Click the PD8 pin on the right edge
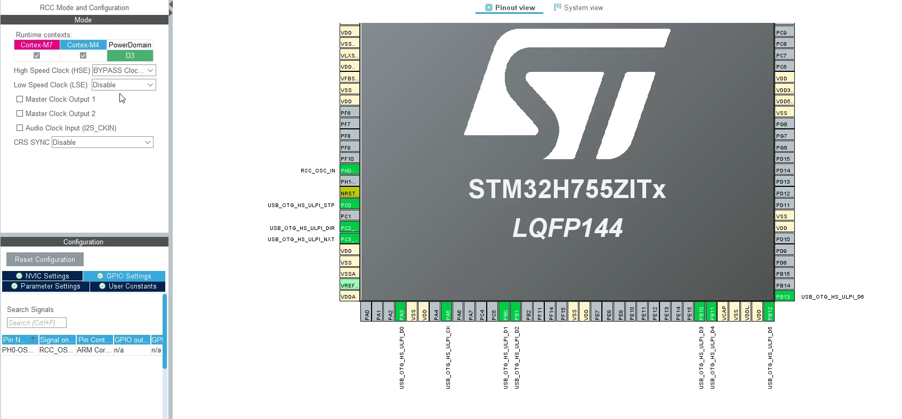The height and width of the screenshot is (419, 902). click(x=785, y=262)
